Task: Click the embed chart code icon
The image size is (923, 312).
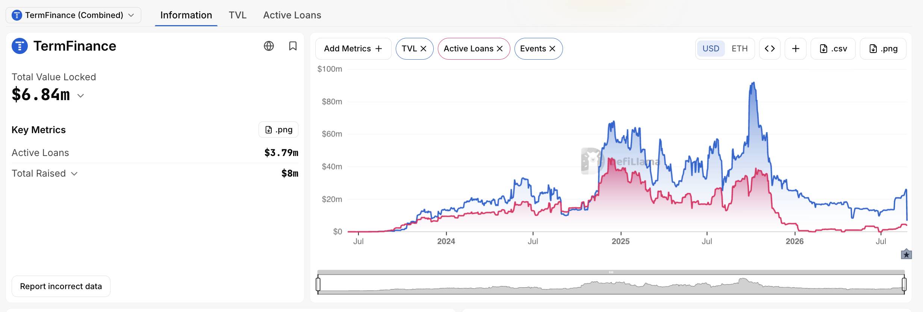Action: point(770,49)
